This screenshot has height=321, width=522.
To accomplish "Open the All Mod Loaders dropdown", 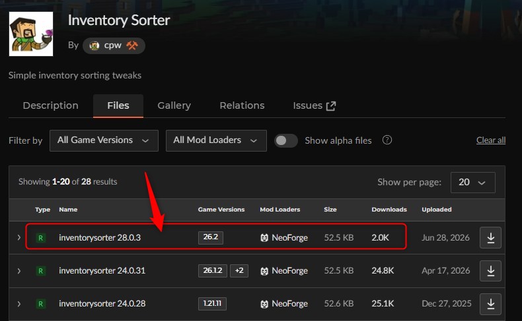I will (x=216, y=140).
